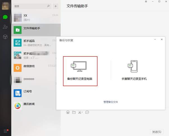Screen dimensions: 169x136
Task: Click the plus button beside search
Action: coord(56,6)
